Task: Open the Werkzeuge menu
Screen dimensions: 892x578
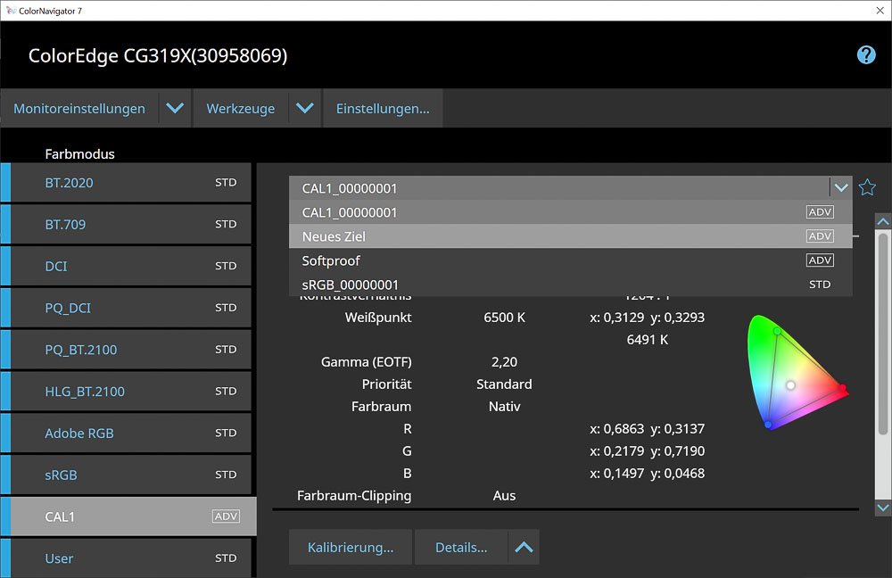Action: tap(241, 108)
